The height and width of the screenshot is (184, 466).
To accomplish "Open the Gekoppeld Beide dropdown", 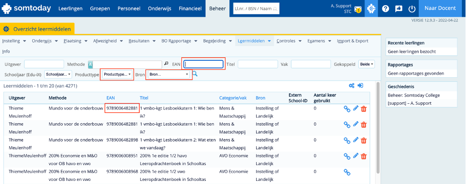I will (366, 64).
